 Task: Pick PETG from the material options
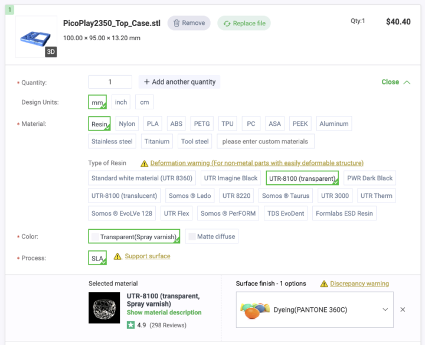[202, 123]
